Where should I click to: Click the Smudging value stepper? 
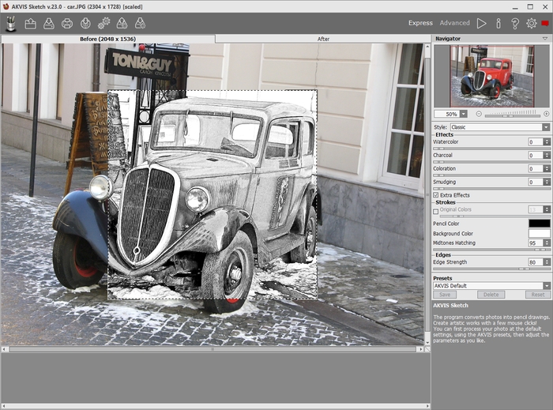click(547, 182)
